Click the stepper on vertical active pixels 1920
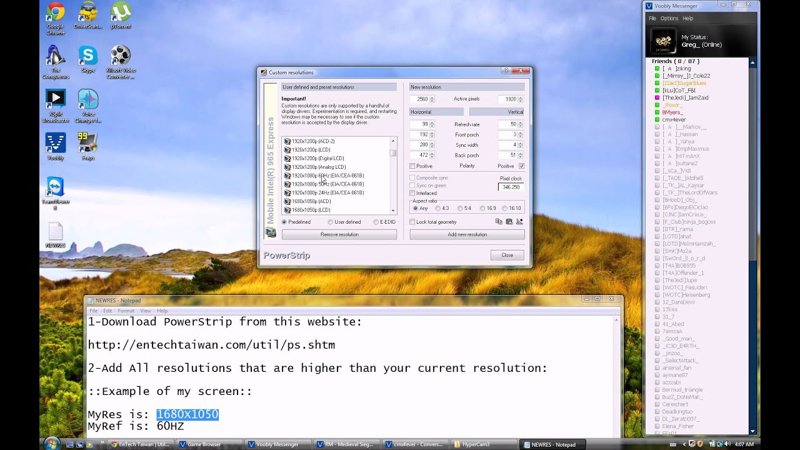 pos(521,99)
